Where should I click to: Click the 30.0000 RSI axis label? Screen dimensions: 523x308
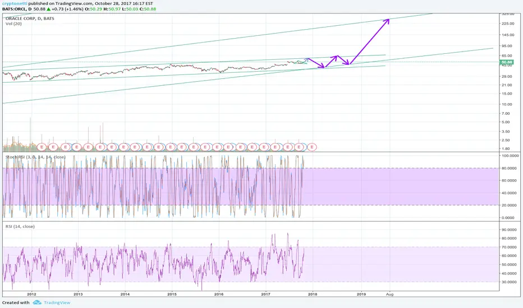509,282
